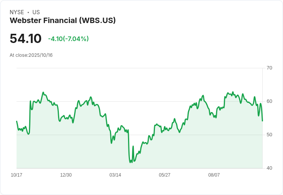Click the 54.10 current price
Viewport: 283px width, 195px height.
(x=25, y=39)
